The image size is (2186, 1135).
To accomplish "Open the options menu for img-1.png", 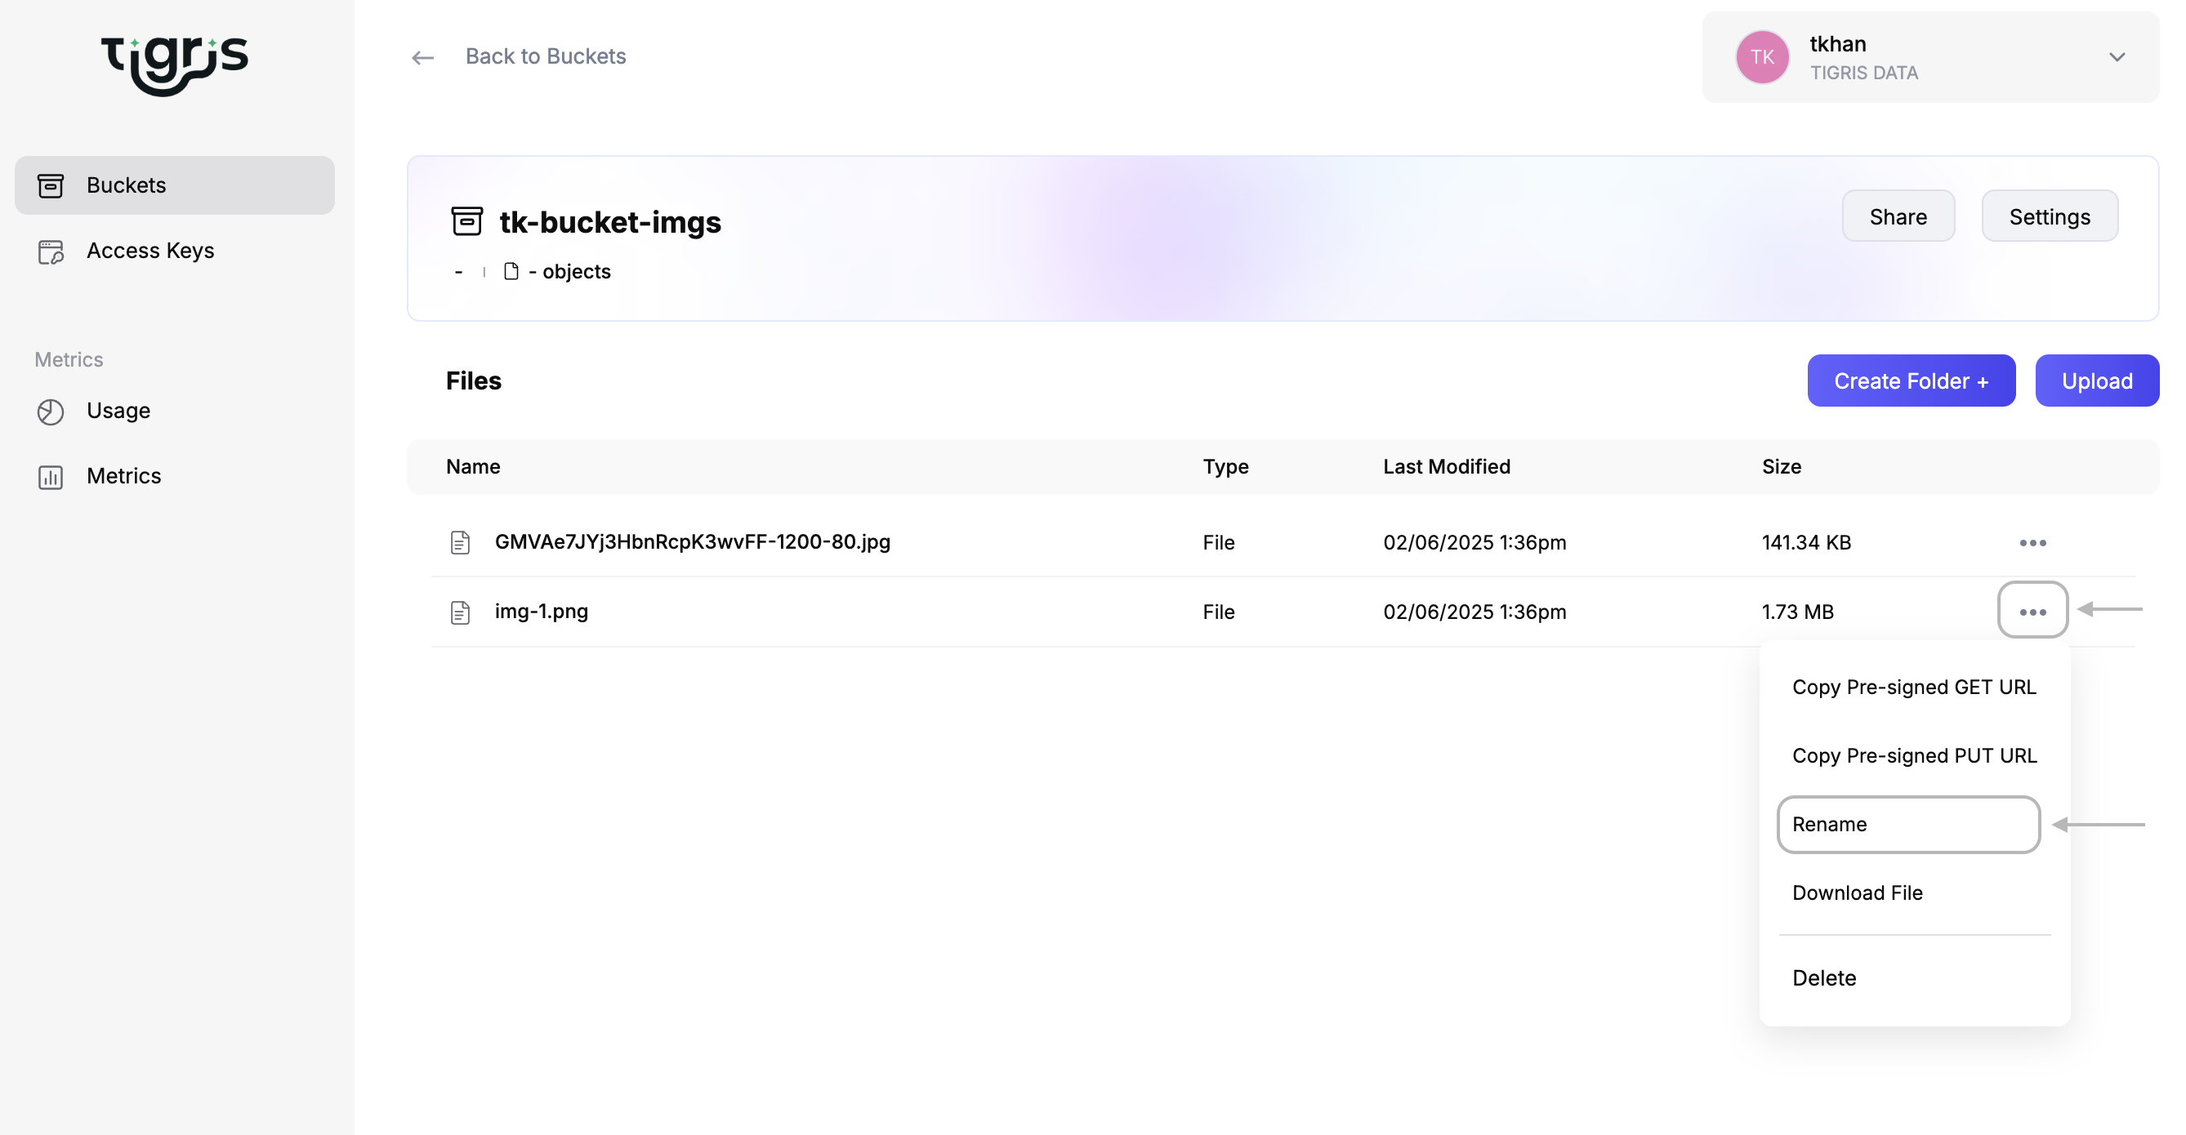I will click(2033, 611).
